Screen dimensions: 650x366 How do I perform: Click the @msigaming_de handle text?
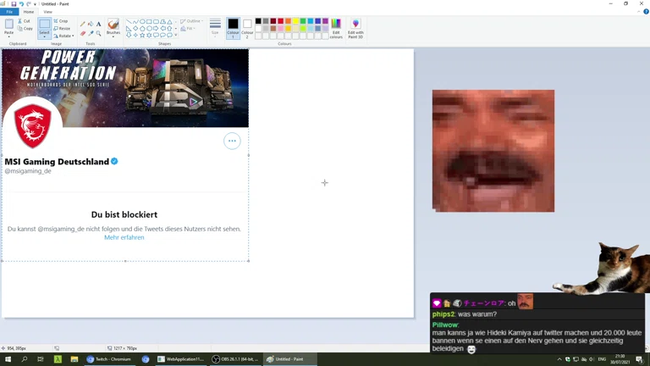(28, 171)
